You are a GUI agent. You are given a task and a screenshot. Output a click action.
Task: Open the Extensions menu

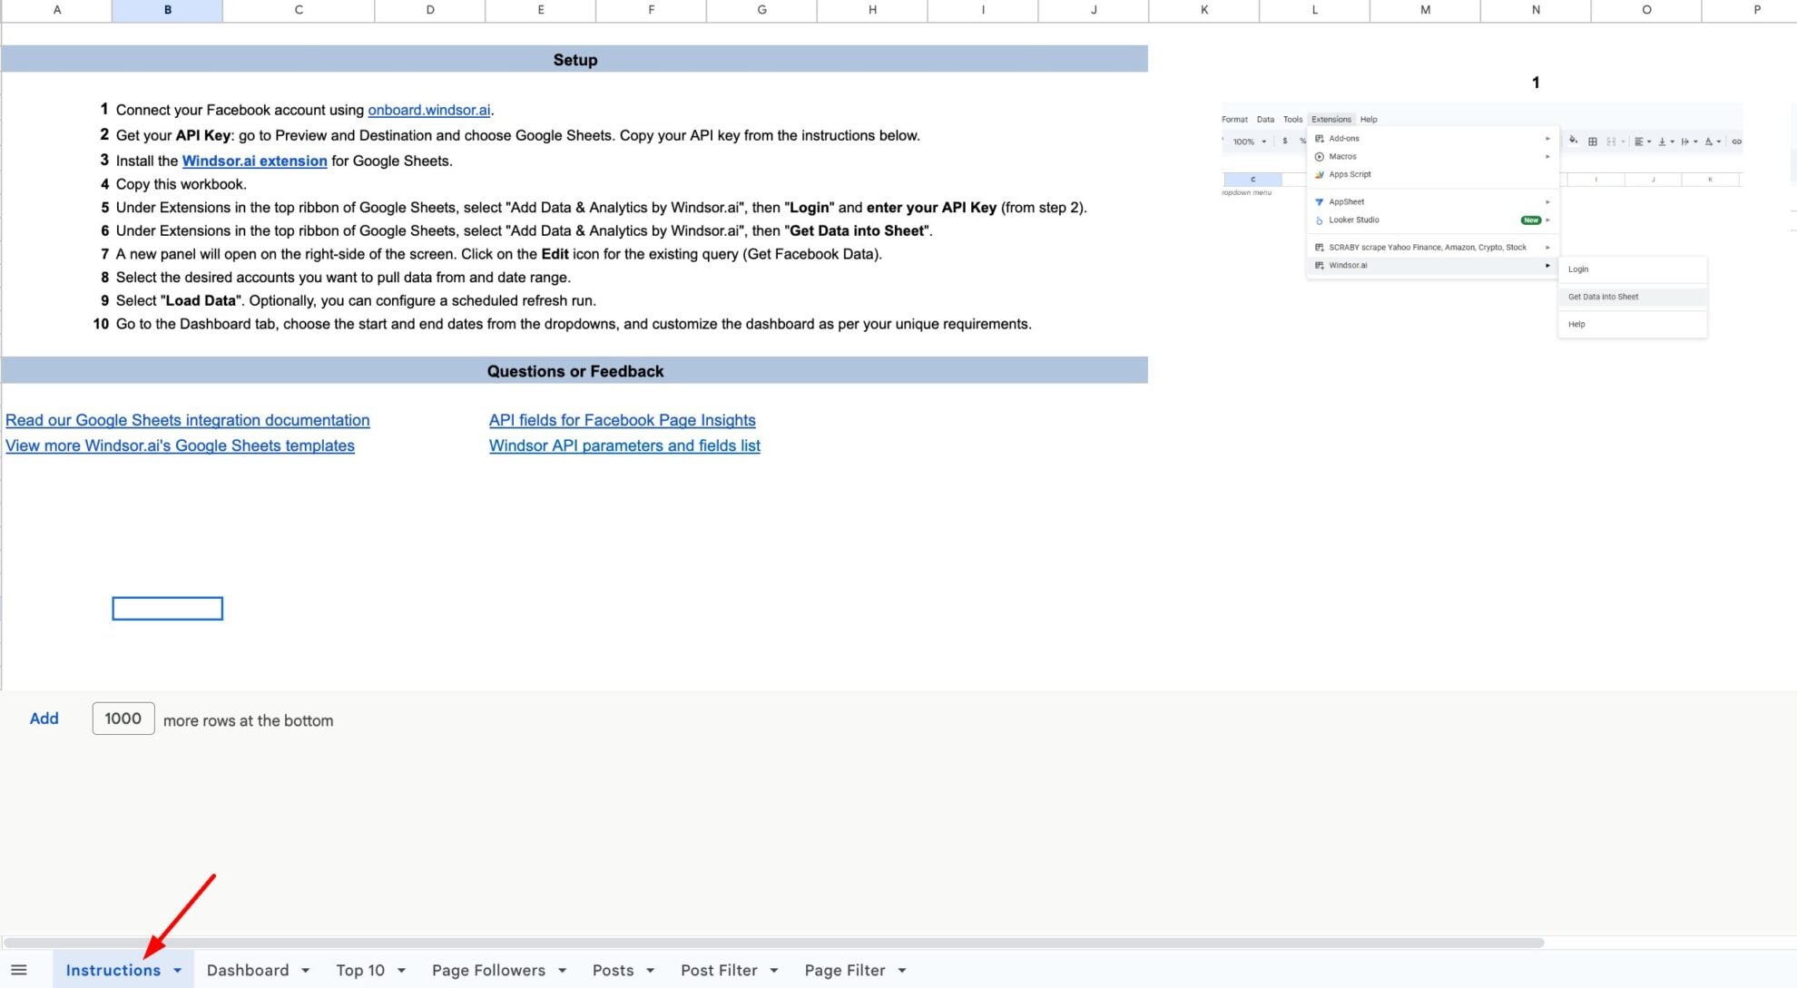(1331, 119)
